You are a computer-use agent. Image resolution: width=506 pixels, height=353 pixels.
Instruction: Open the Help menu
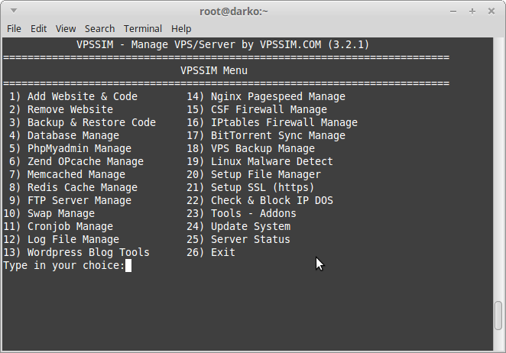coord(181,29)
